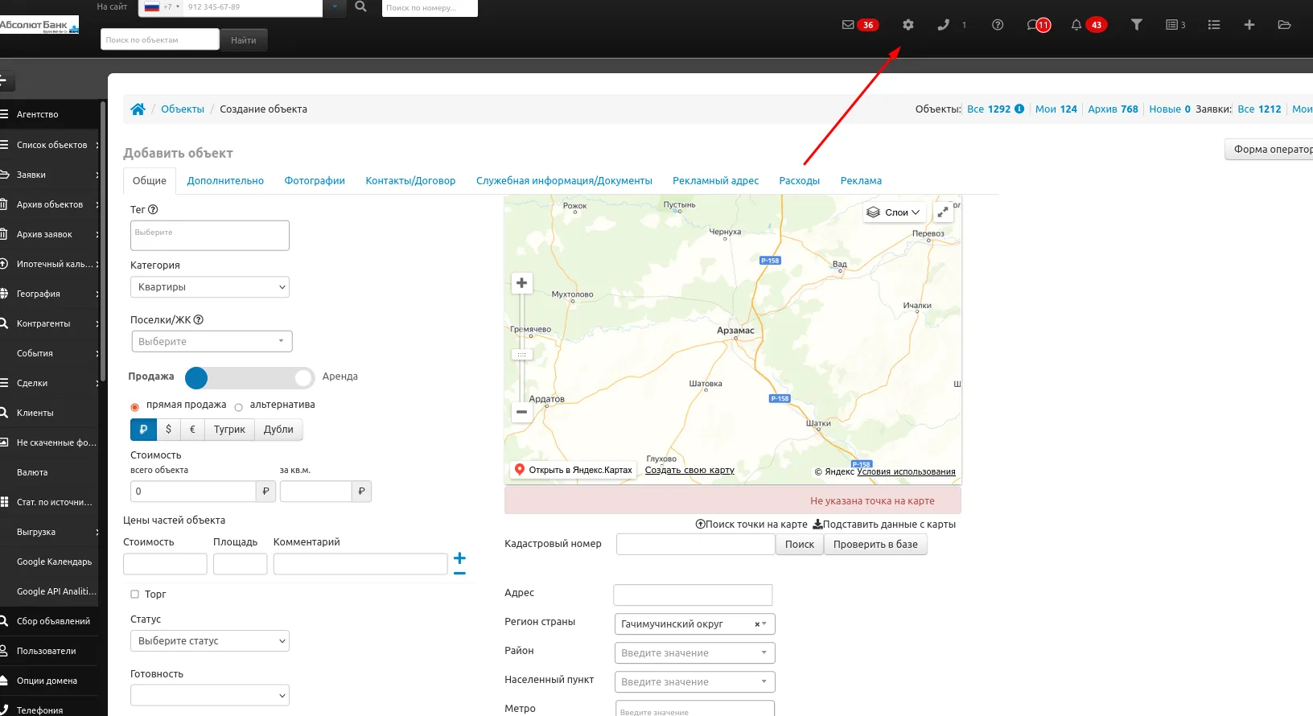1313x716 pixels.
Task: Select dollar currency button
Action: click(168, 430)
